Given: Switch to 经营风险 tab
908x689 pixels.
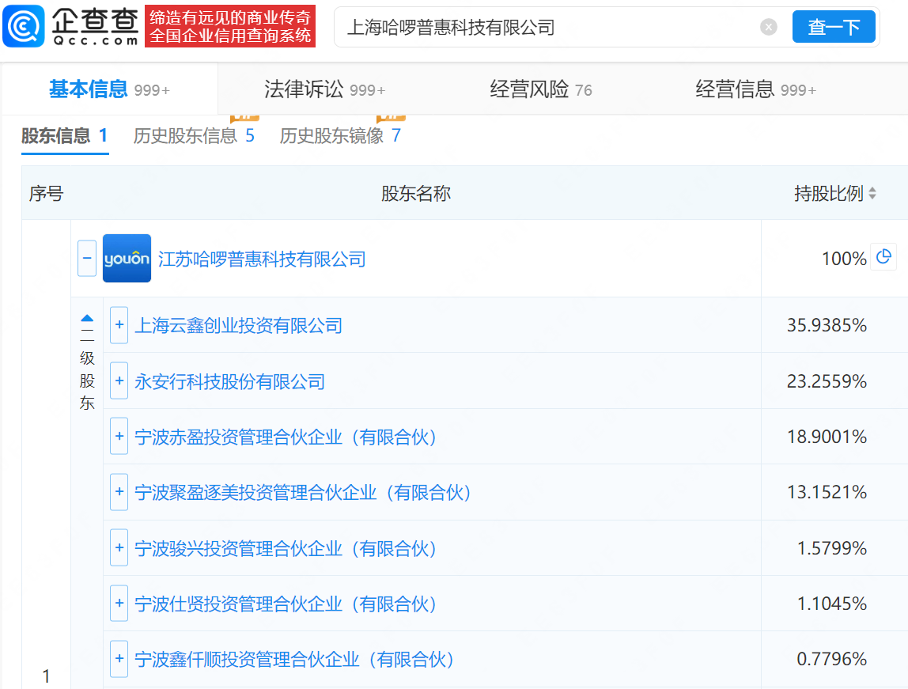Looking at the screenshot, I should point(541,89).
